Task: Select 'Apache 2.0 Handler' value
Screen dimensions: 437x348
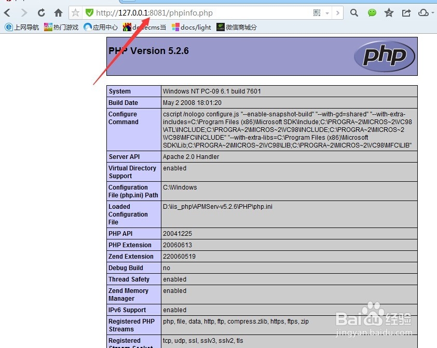Action: [x=191, y=157]
